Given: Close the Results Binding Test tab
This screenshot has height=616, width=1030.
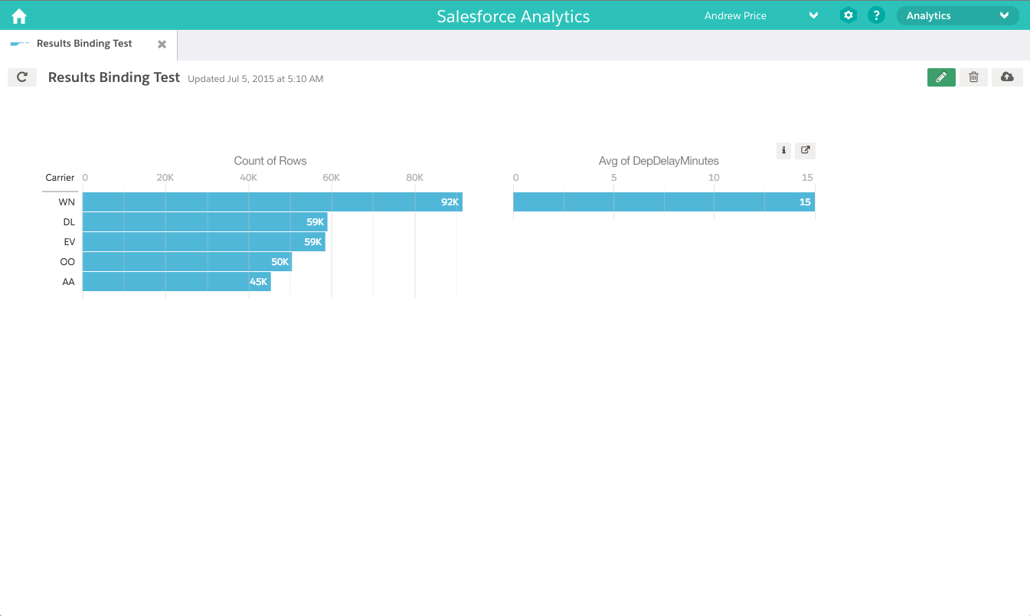Looking at the screenshot, I should (x=162, y=44).
